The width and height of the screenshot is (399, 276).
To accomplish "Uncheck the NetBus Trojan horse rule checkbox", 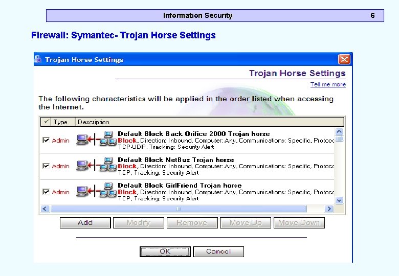I will (x=46, y=166).
